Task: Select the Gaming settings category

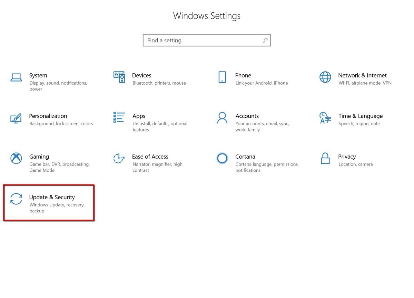Action: [x=39, y=157]
